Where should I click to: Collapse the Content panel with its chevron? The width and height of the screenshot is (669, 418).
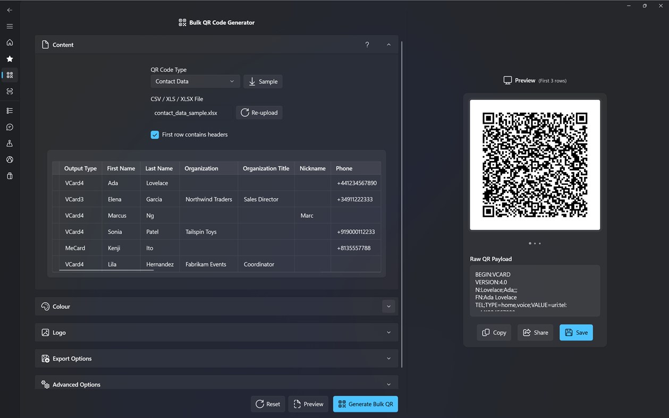(388, 45)
